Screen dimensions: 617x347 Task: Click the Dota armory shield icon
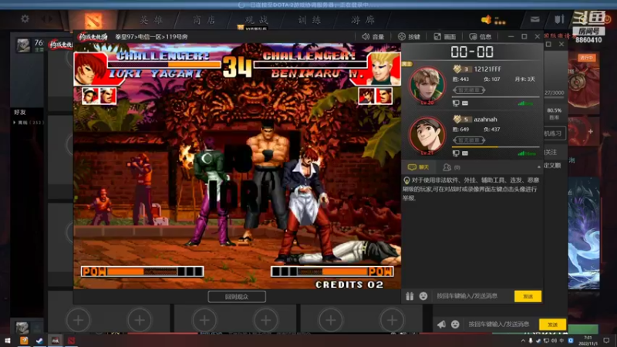click(x=559, y=19)
